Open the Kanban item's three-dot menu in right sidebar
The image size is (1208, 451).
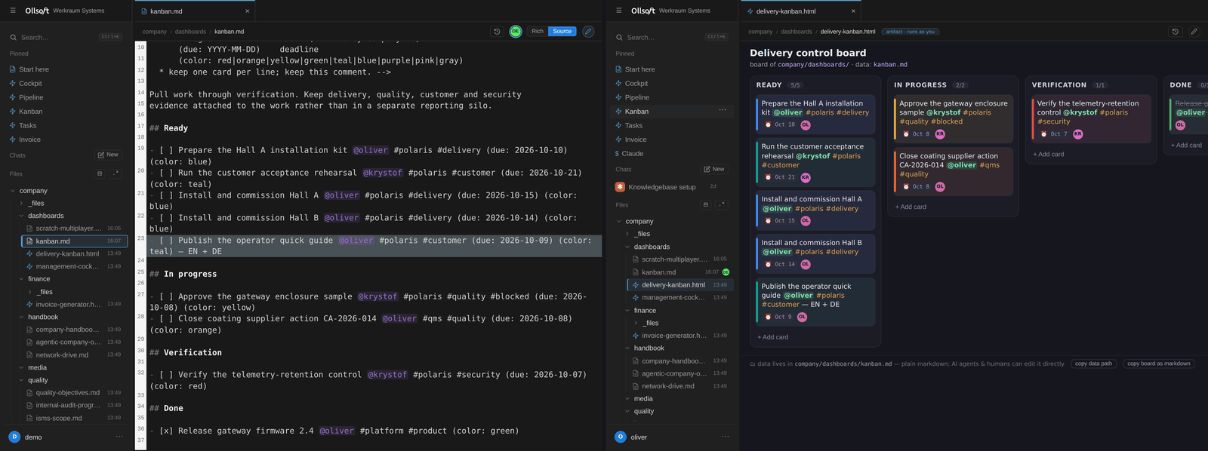tap(723, 111)
